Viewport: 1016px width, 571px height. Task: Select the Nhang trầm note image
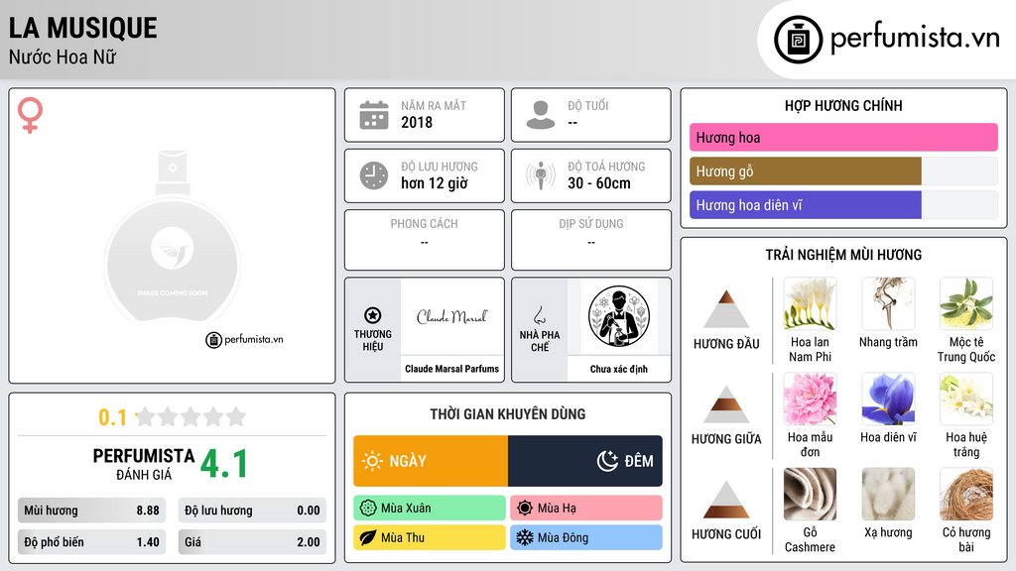(x=888, y=303)
